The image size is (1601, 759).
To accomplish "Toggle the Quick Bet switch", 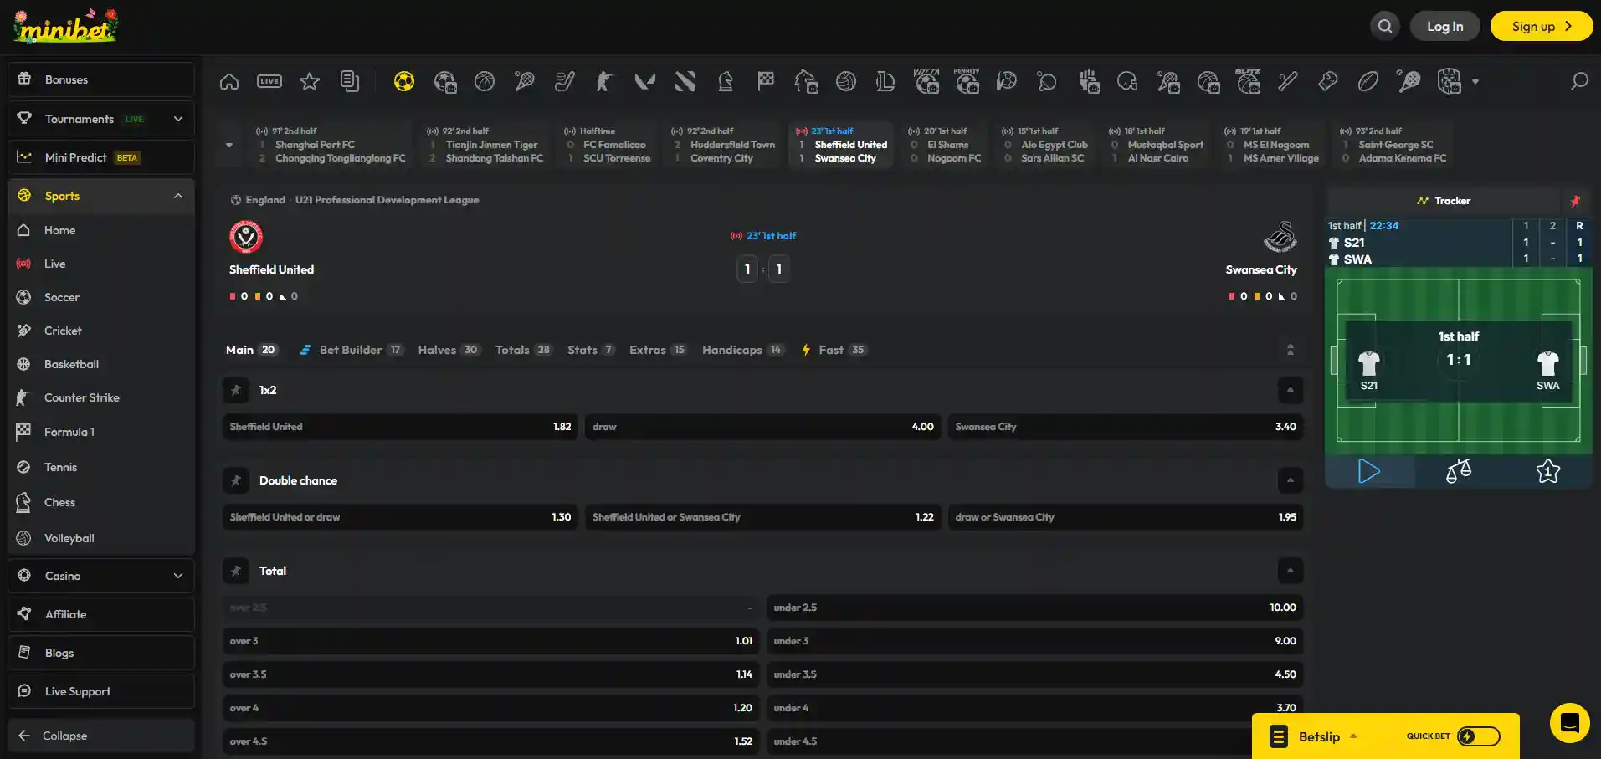I will (x=1479, y=736).
